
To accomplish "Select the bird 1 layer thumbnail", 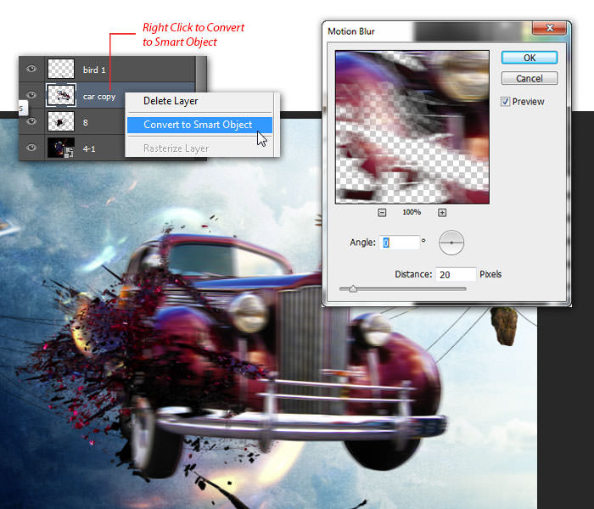I will pos(61,69).
